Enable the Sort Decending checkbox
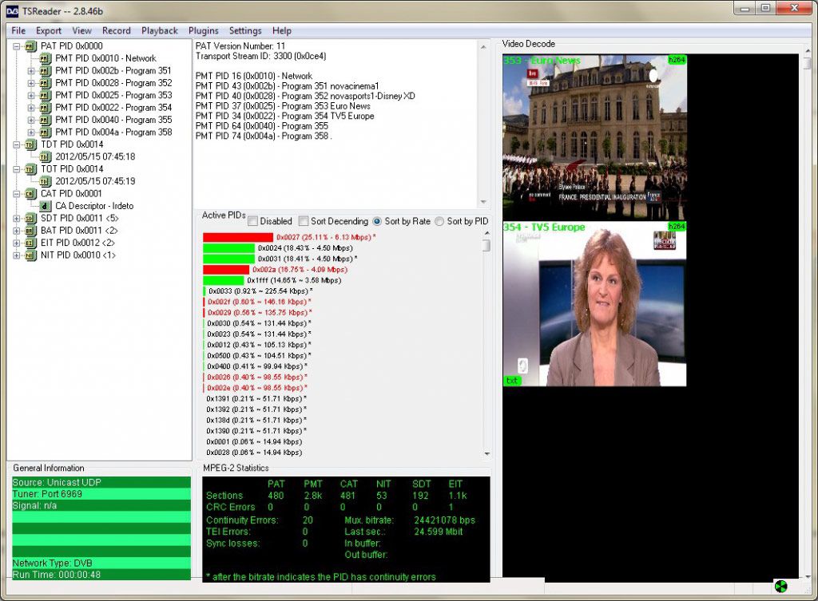Image resolution: width=818 pixels, height=601 pixels. click(x=304, y=222)
